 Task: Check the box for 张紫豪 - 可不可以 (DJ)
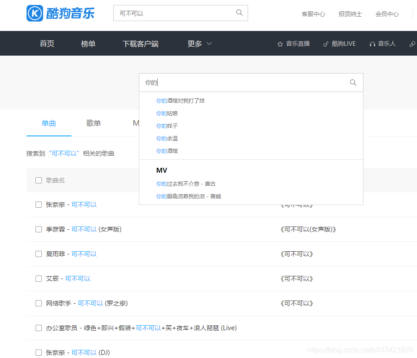(39, 353)
